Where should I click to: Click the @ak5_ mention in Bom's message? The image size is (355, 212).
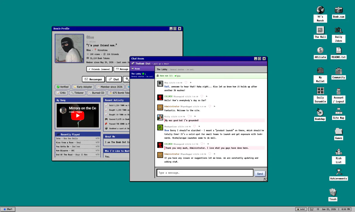pyautogui.click(x=167, y=86)
